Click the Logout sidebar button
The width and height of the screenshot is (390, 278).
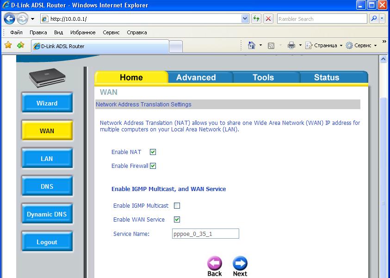[x=47, y=242]
